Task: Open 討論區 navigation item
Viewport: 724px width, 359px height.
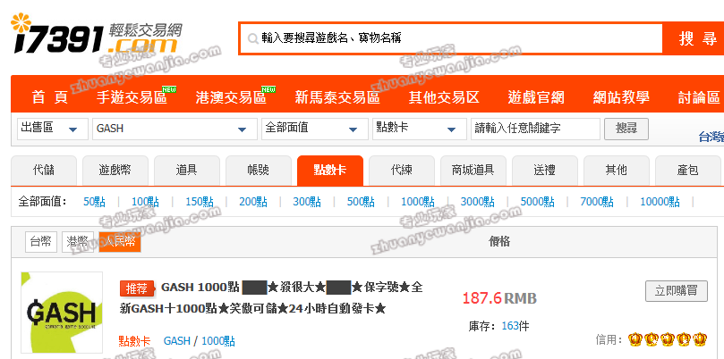Action: [x=699, y=97]
